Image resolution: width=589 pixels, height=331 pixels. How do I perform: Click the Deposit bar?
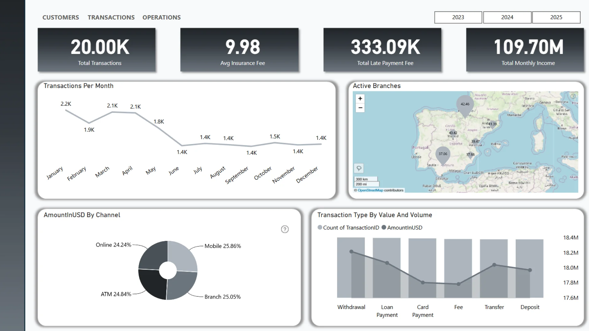529,268
